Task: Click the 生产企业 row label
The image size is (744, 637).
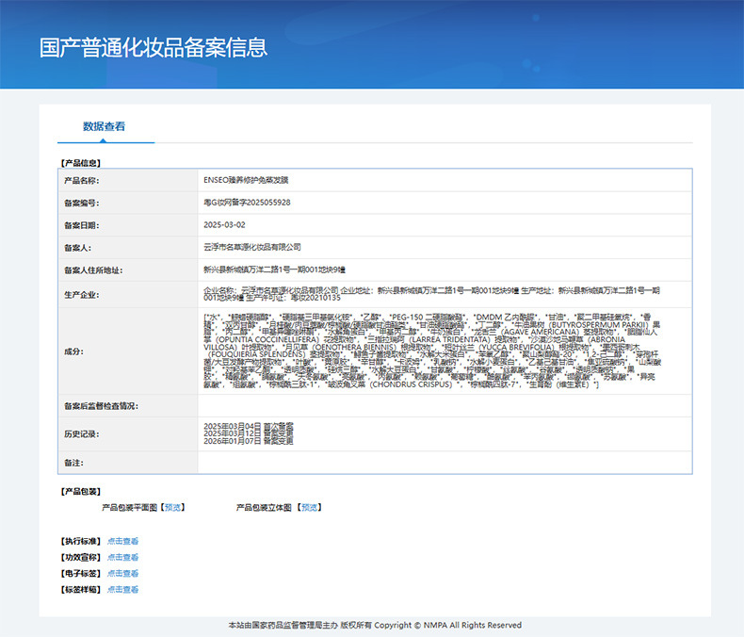Action: click(82, 295)
